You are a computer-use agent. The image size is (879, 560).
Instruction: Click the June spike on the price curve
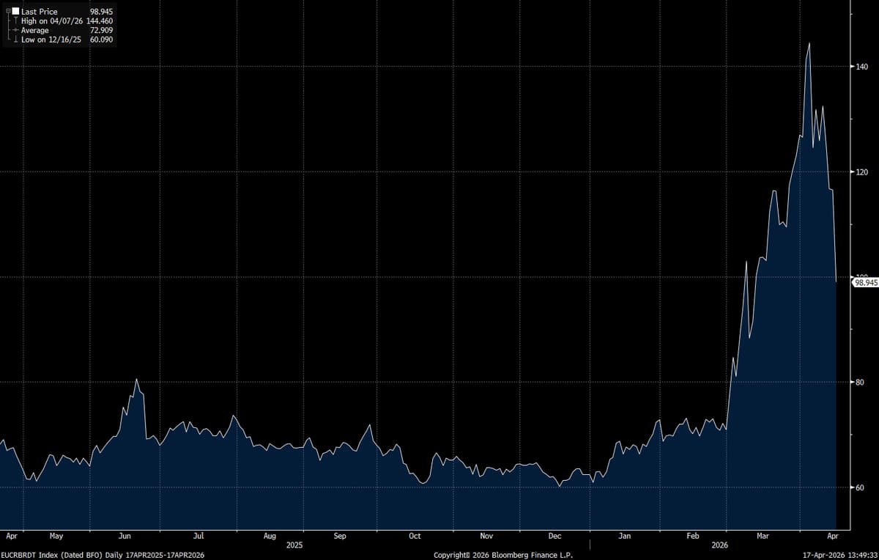point(138,379)
